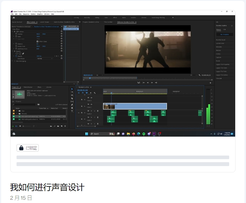Open the Sequence menu
246x203 pixels.
click(x=26, y=14)
